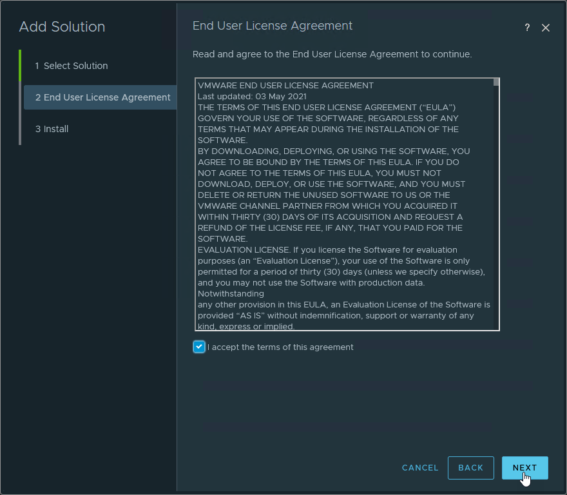This screenshot has width=567, height=495.
Task: Open help via the question mark icon
Action: [527, 28]
